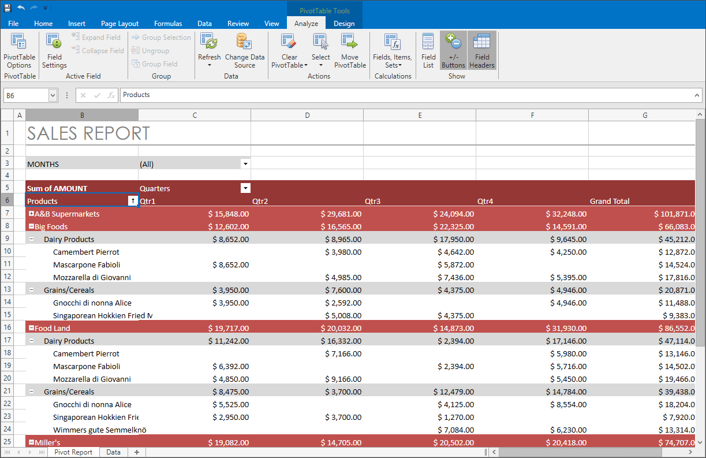Click the Name Box showing B6
Image resolution: width=706 pixels, height=458 pixels.
[25, 95]
